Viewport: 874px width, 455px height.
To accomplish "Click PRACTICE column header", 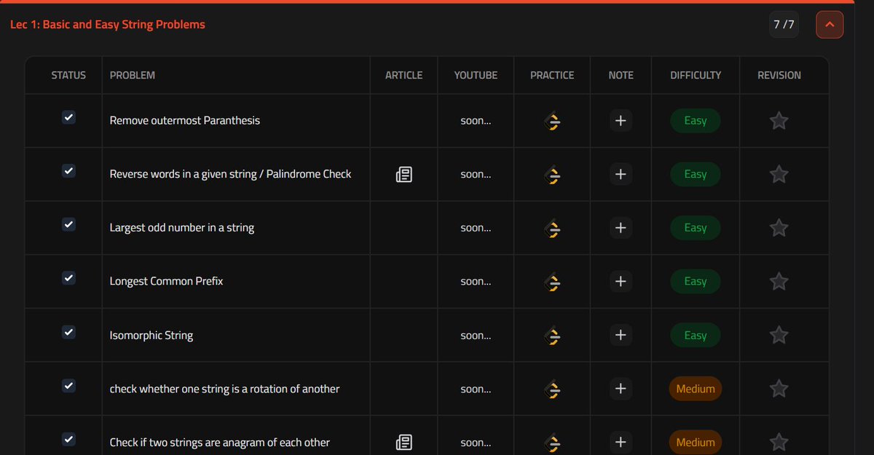I will click(x=552, y=75).
